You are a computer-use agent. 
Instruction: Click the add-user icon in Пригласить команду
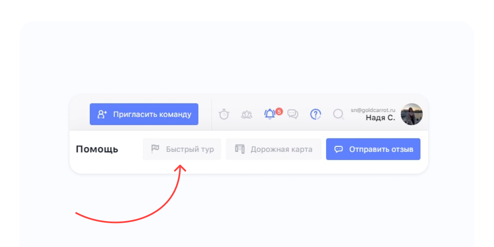point(102,114)
